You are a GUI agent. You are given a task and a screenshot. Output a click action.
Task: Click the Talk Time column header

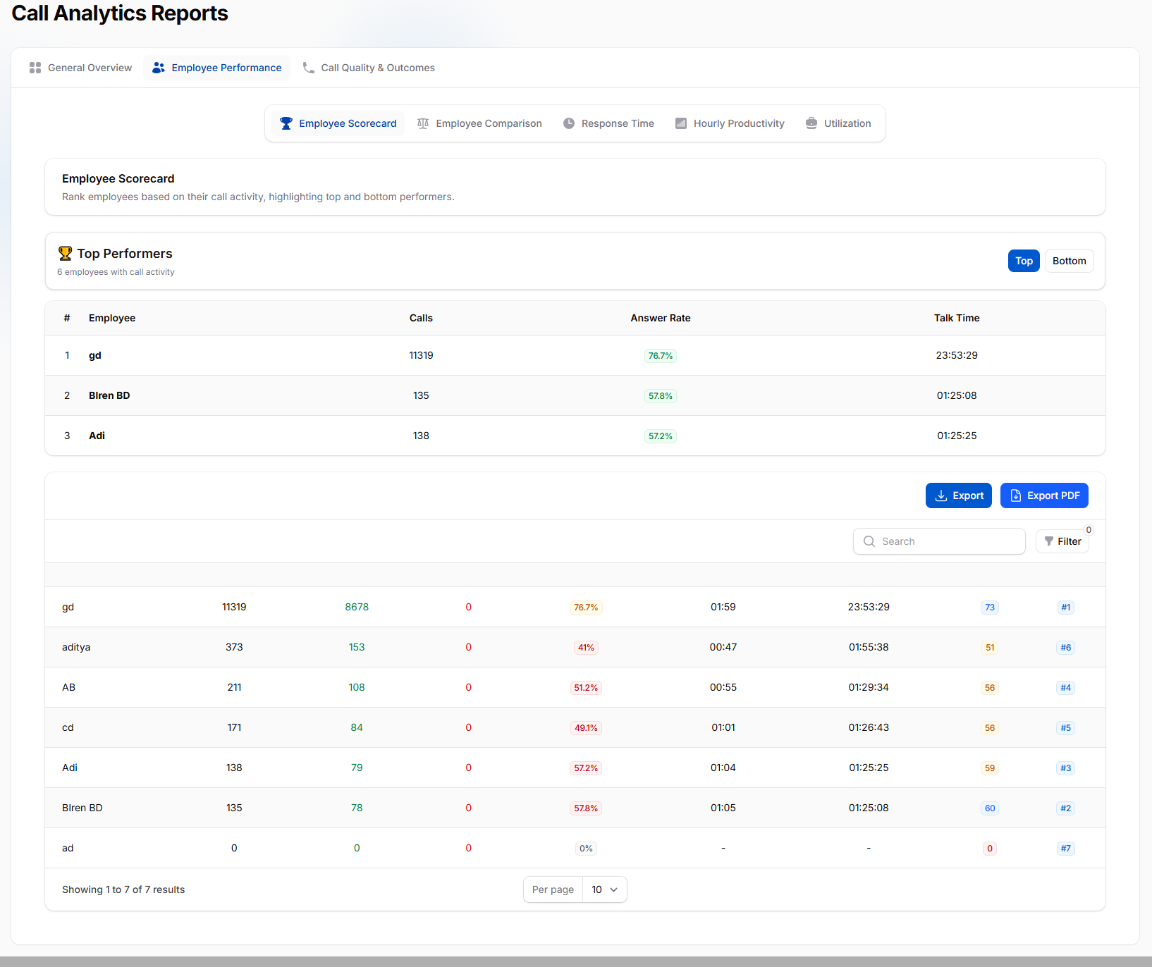coord(957,318)
